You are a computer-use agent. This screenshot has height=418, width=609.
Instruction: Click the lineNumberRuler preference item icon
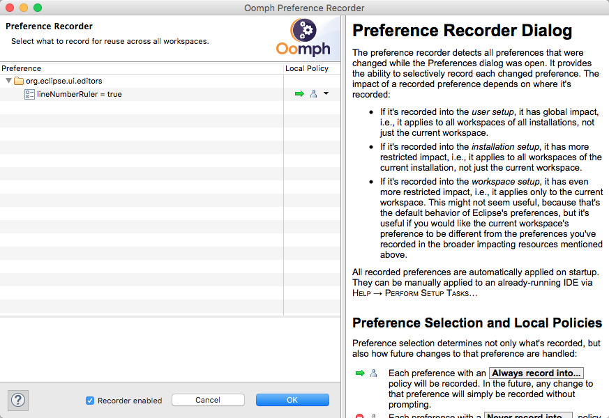click(x=29, y=94)
